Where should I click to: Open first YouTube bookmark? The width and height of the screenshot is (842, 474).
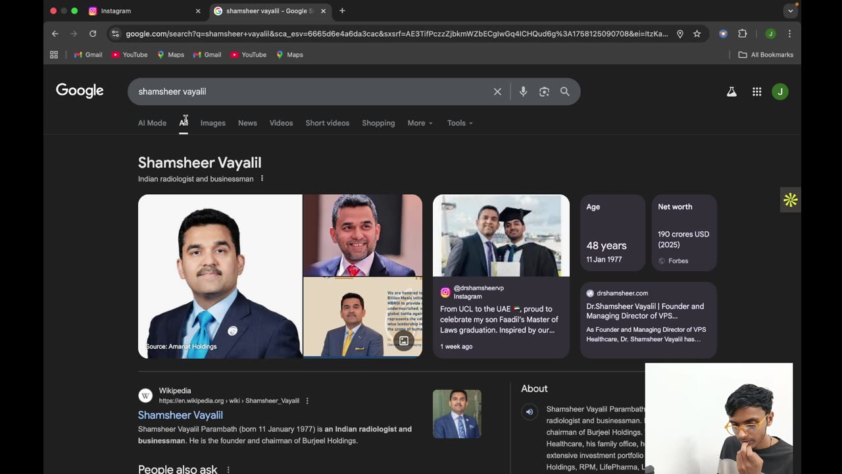[130, 55]
